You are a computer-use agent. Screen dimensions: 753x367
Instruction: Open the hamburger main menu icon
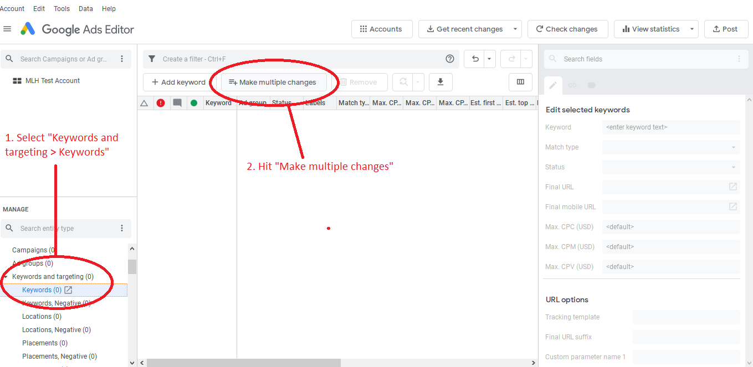[x=7, y=29]
